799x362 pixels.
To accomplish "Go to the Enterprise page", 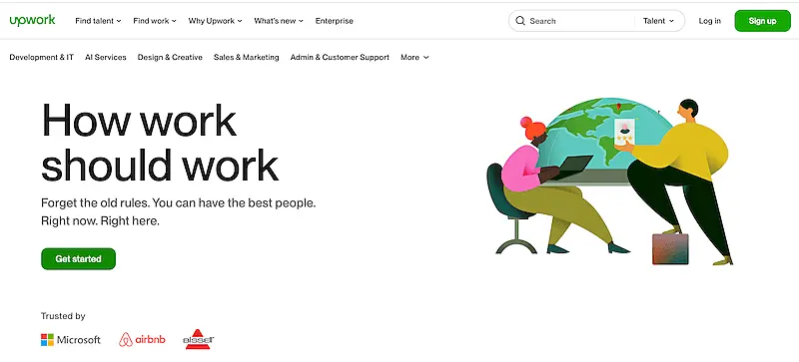I will coord(335,21).
